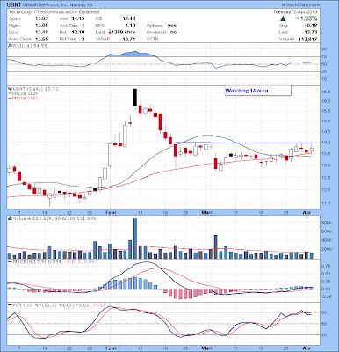Viewport: 339px width, 352px height.
Task: Click the Options 'yes' value in header
Action: (172, 26)
